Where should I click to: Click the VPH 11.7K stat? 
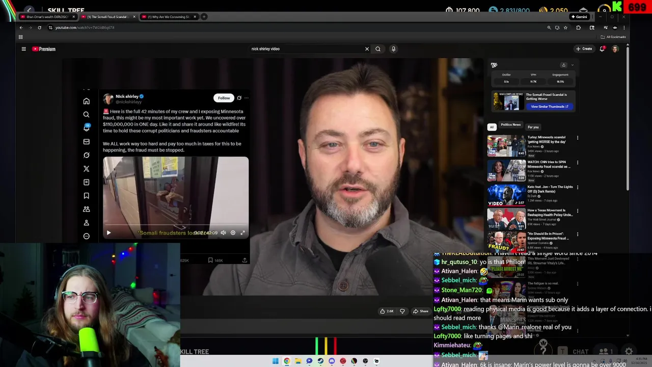tap(533, 78)
